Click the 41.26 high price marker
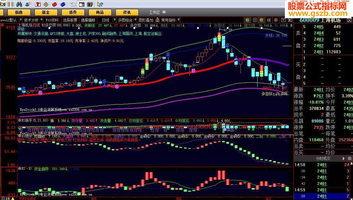 tap(228, 30)
